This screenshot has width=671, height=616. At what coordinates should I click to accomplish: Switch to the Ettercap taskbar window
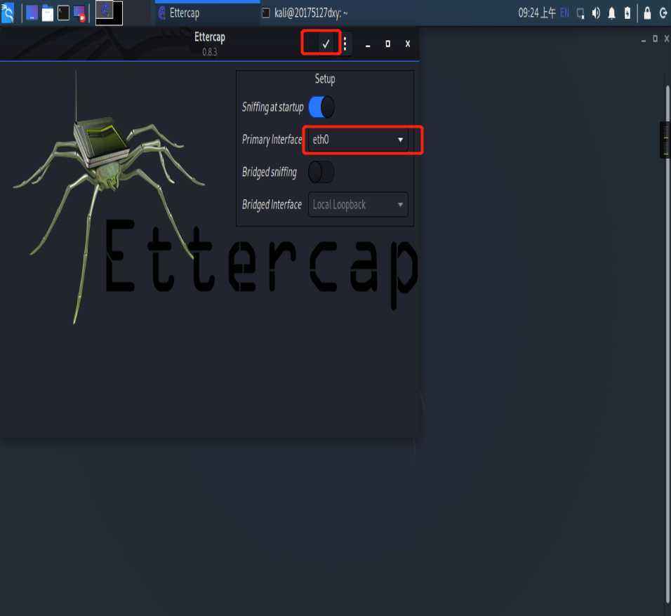[207, 13]
